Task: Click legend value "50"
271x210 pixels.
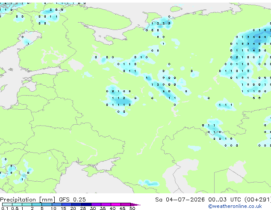Action: tap(132, 208)
